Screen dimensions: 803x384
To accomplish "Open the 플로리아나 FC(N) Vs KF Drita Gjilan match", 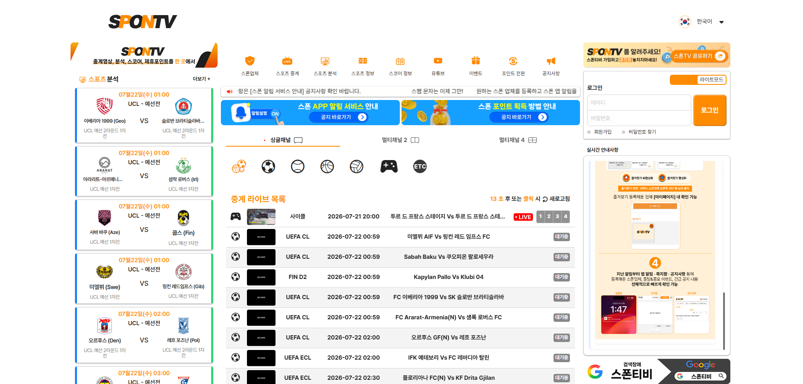I will coord(449,378).
